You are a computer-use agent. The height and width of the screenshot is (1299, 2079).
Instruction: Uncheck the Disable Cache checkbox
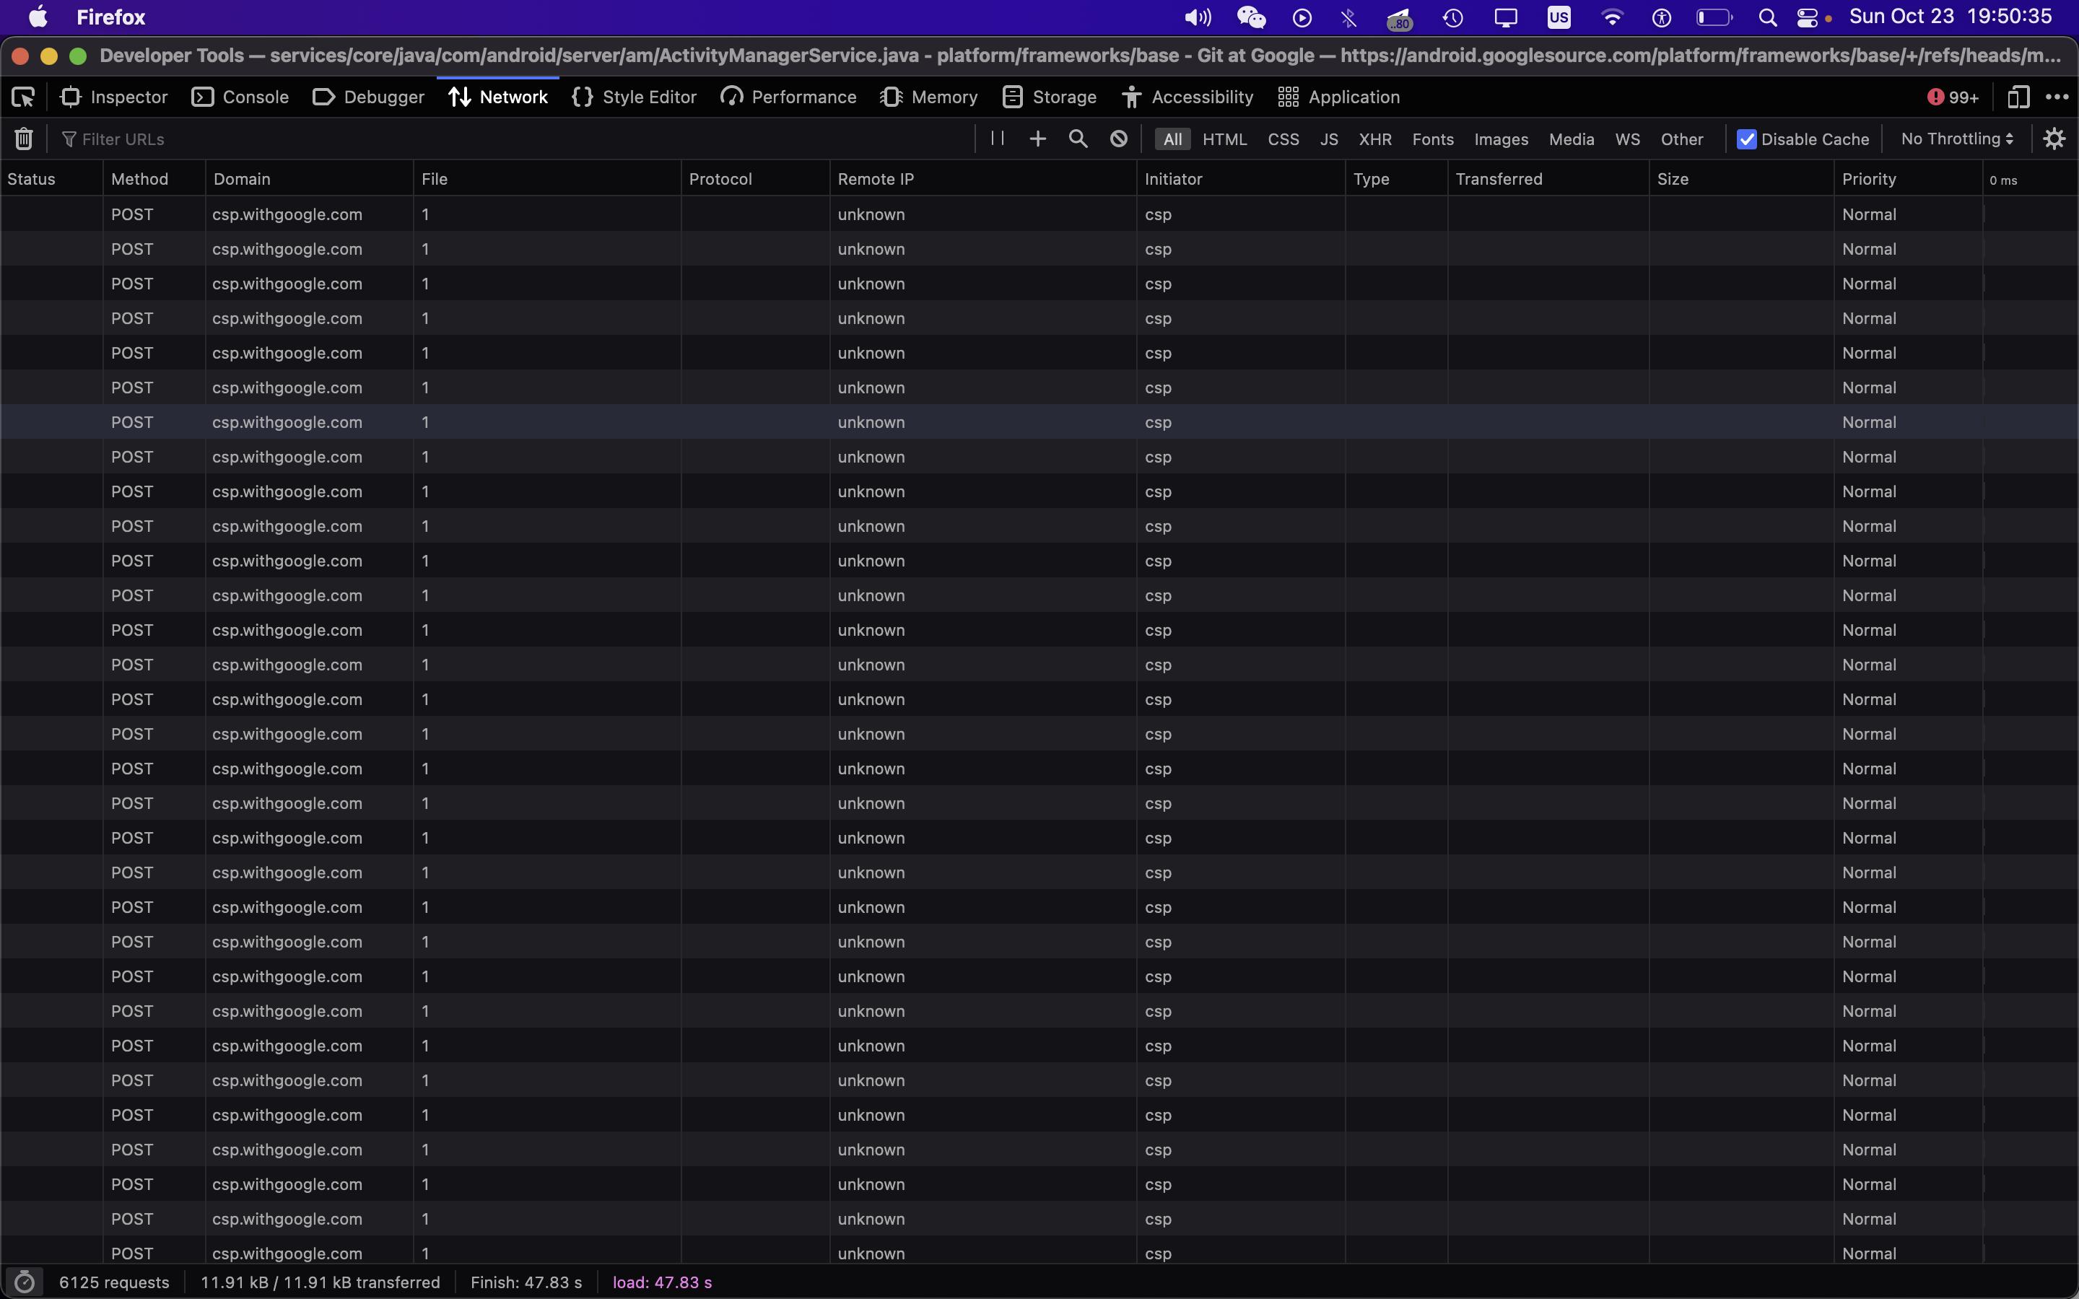pyautogui.click(x=1745, y=139)
